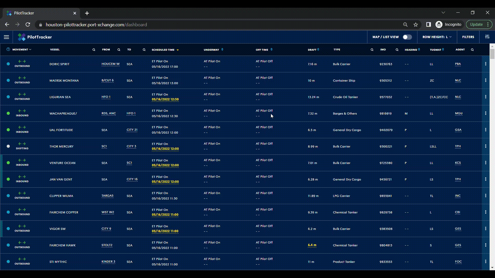Open the Row Height dropdown
The image size is (495, 278).
pos(437,37)
